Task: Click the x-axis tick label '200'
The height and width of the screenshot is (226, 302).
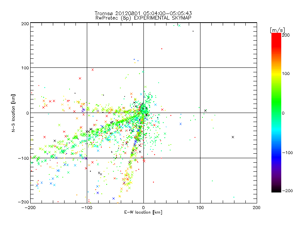Action: [x=257, y=208]
